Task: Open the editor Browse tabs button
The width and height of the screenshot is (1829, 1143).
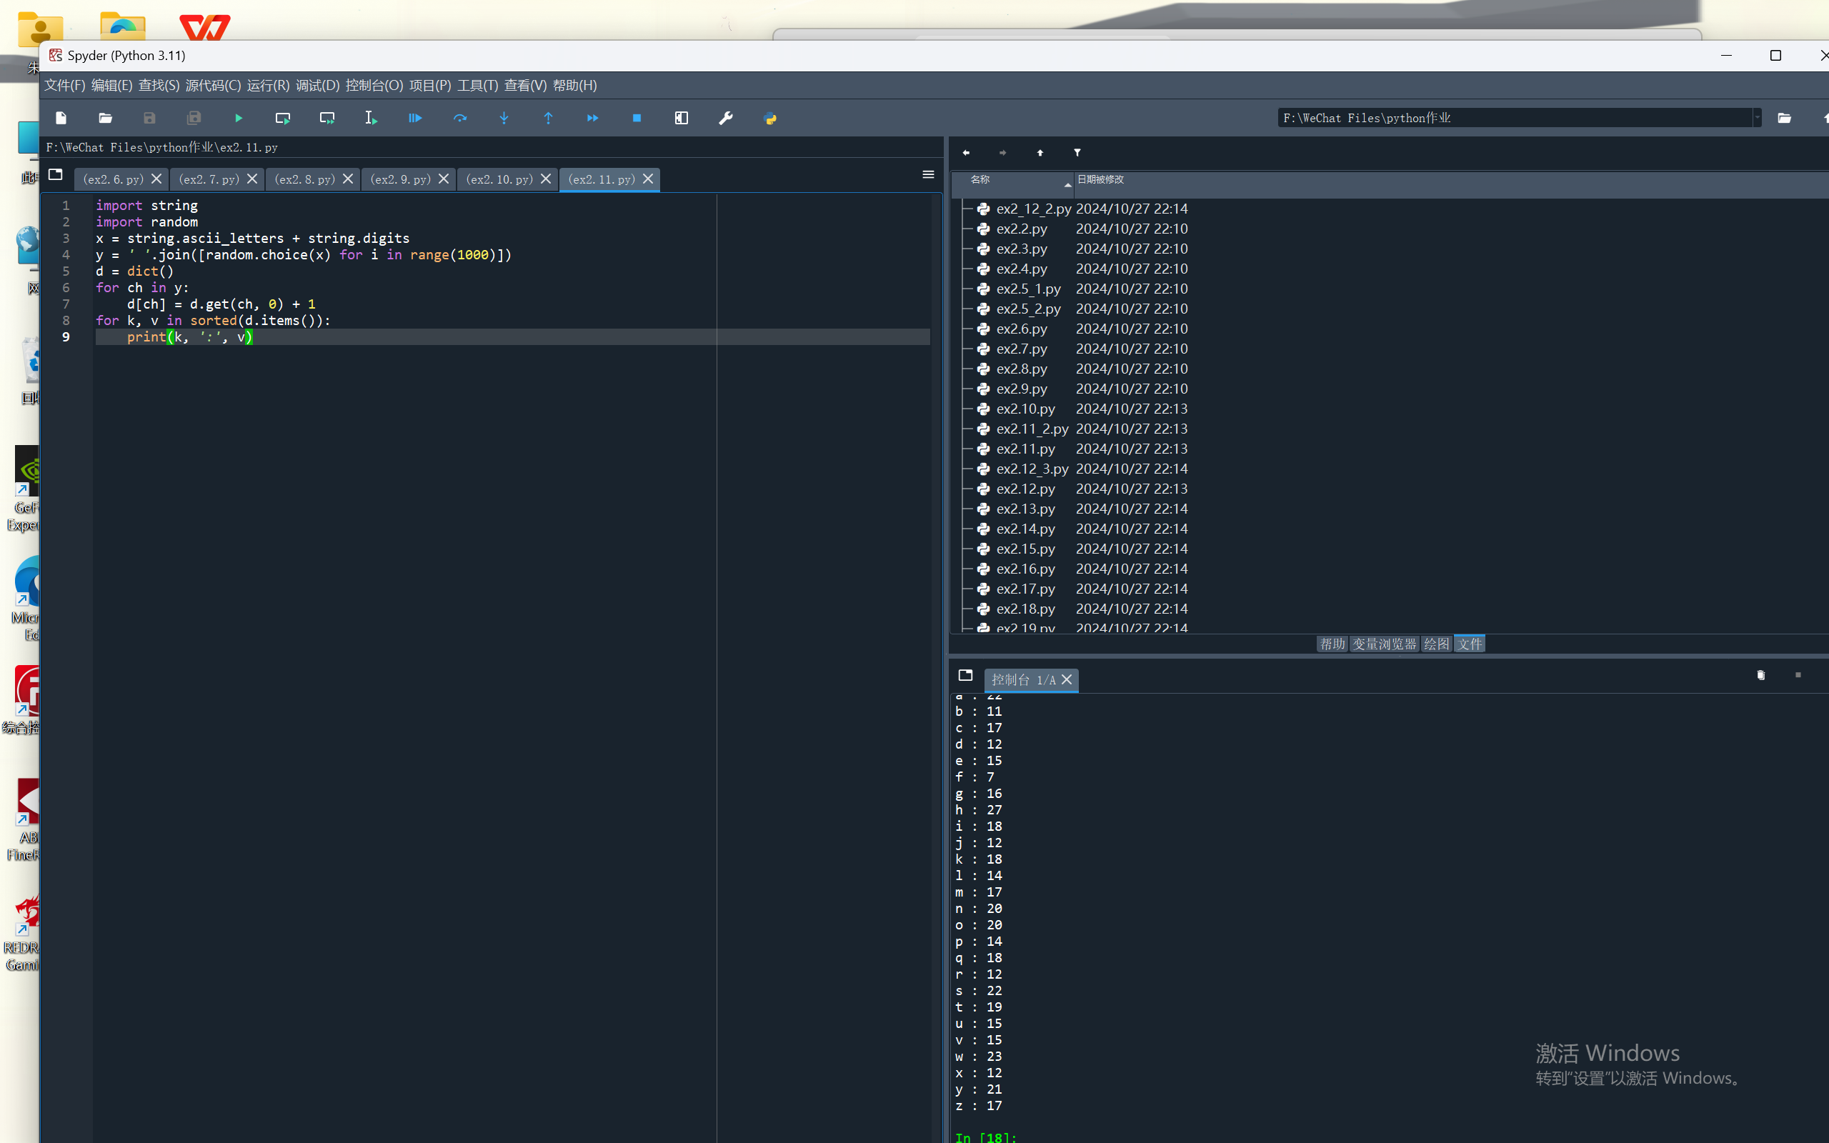Action: click(55, 174)
